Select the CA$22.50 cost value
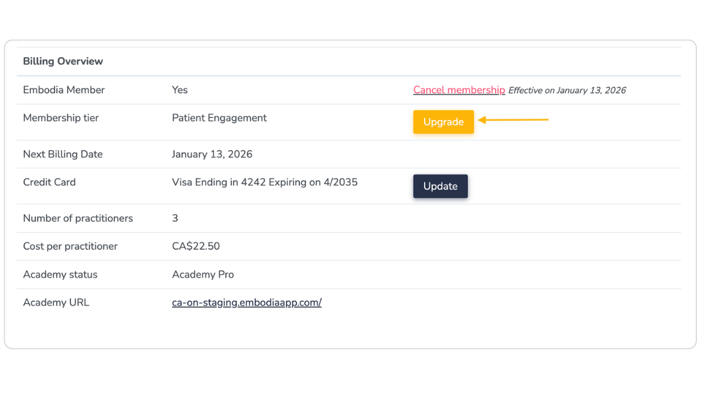Image resolution: width=701 pixels, height=394 pixels. (x=196, y=246)
